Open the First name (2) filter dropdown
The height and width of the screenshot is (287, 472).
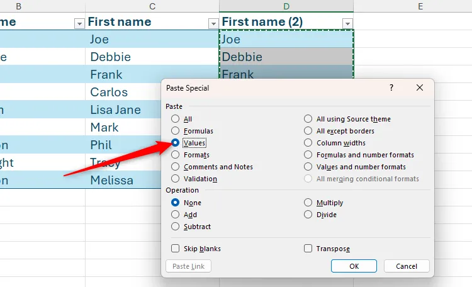(347, 23)
